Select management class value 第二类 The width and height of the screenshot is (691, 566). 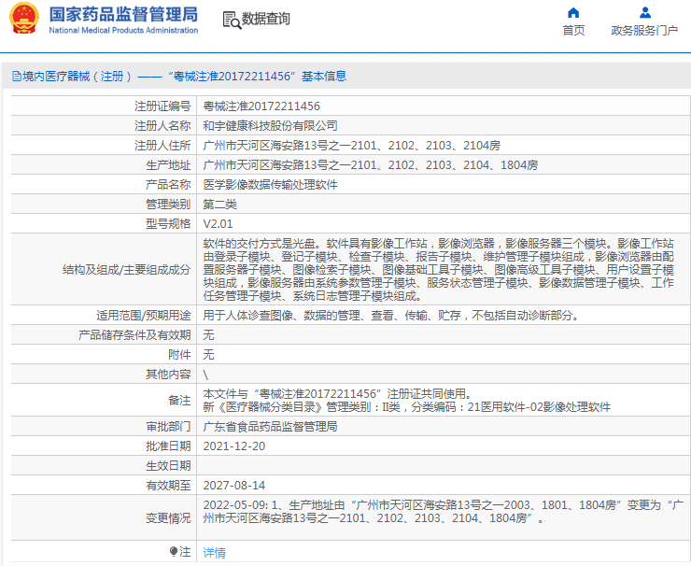pyautogui.click(x=219, y=205)
